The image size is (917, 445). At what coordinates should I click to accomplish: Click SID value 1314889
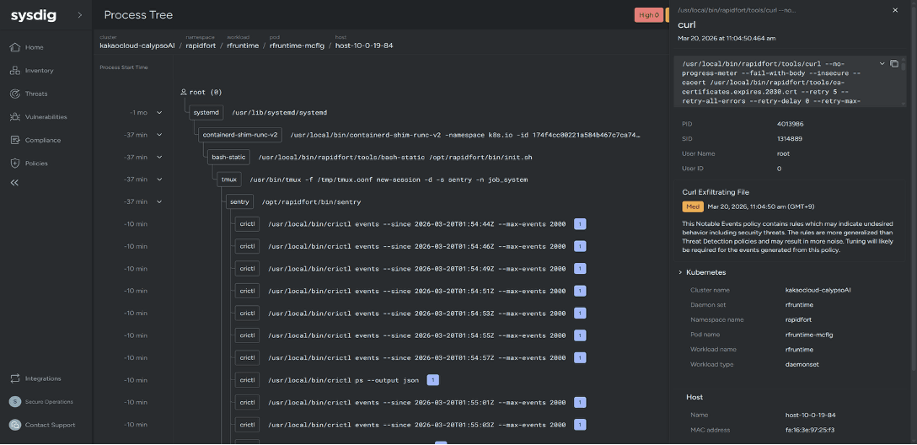(790, 139)
